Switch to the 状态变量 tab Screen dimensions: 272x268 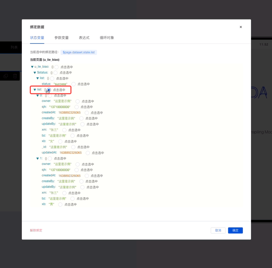click(37, 38)
